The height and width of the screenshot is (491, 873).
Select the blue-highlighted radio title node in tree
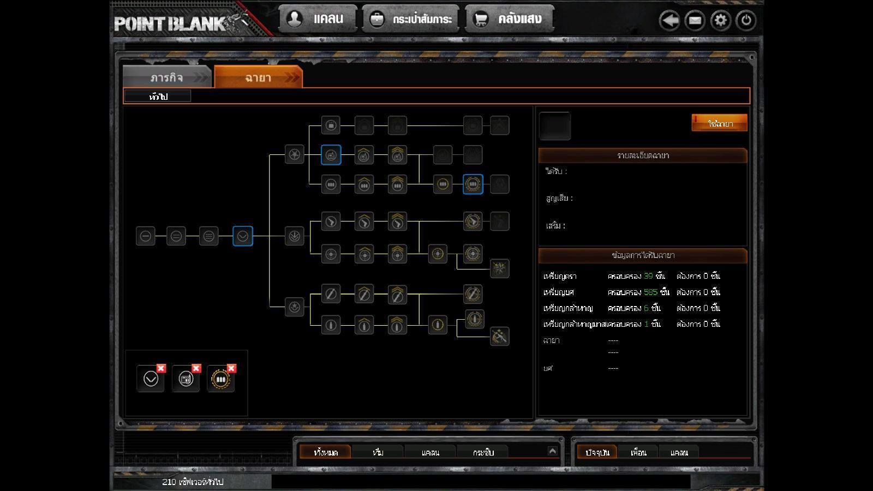[x=331, y=155]
